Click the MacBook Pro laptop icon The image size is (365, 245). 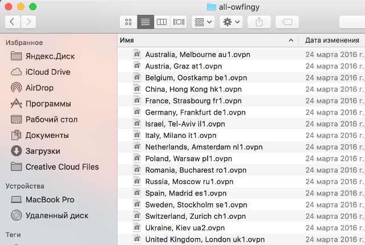tap(17, 199)
